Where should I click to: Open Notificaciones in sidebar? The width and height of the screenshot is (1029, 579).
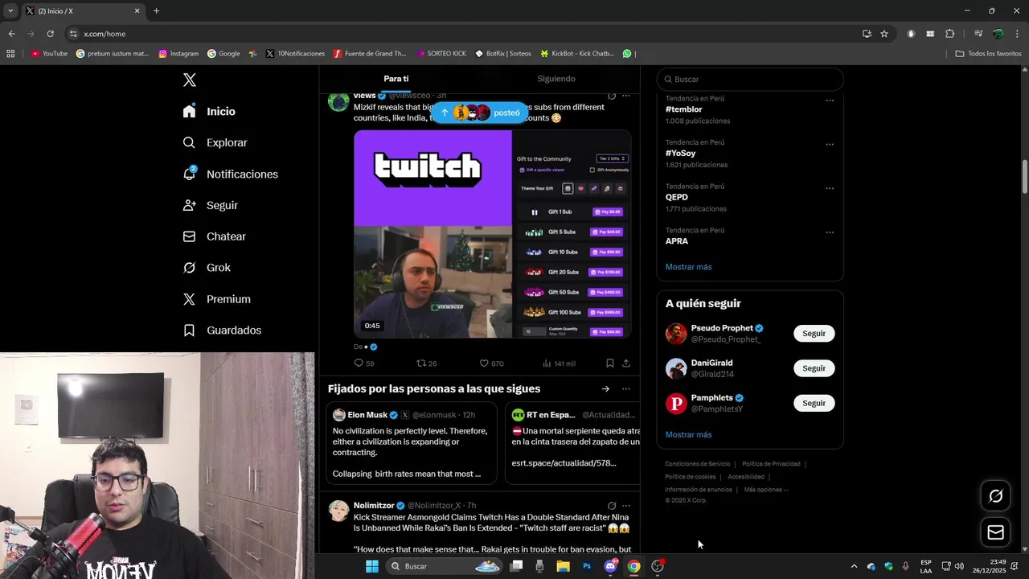pyautogui.click(x=230, y=174)
